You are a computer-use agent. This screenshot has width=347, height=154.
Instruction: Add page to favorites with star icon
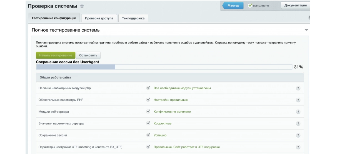coord(82,6)
